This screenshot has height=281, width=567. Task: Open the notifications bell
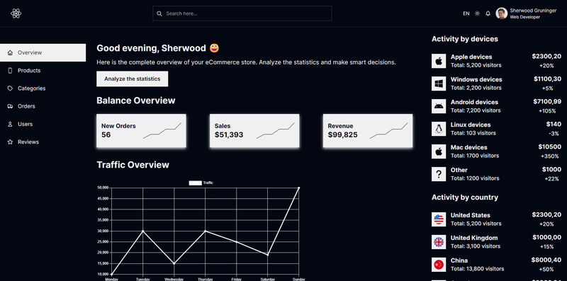coord(488,13)
